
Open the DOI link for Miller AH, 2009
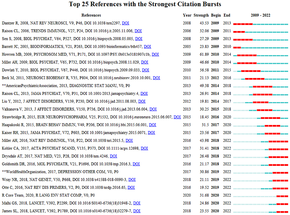pos(145,62)
